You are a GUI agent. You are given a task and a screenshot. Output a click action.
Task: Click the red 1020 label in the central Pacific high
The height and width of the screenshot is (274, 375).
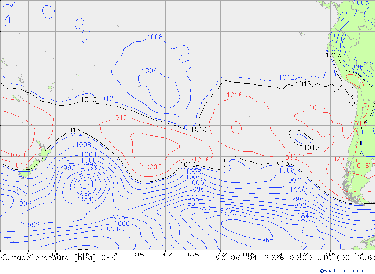[x=149, y=167]
